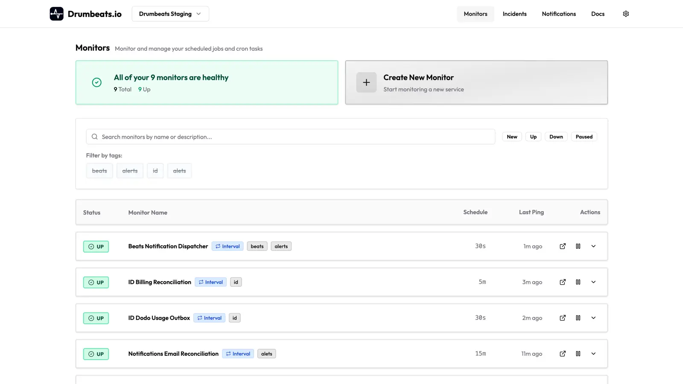The width and height of the screenshot is (683, 384).
Task: Click the alets tag on Notifications Email Reconciliation
Action: (x=266, y=354)
